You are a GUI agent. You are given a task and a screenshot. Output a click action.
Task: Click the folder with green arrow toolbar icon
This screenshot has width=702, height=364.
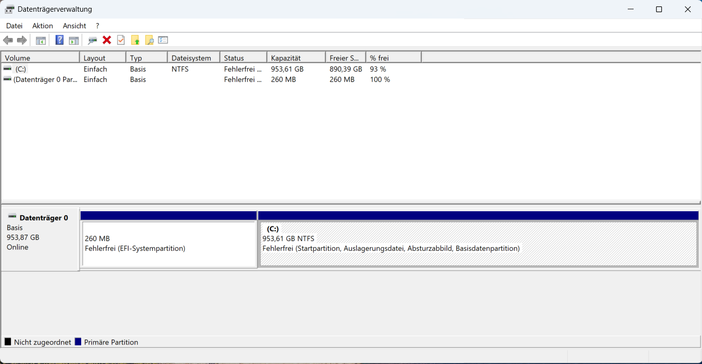136,40
